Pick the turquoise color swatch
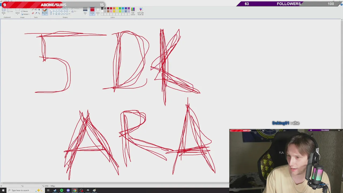Image resolution: width=343 pixels, height=193 pixels. coord(123,8)
